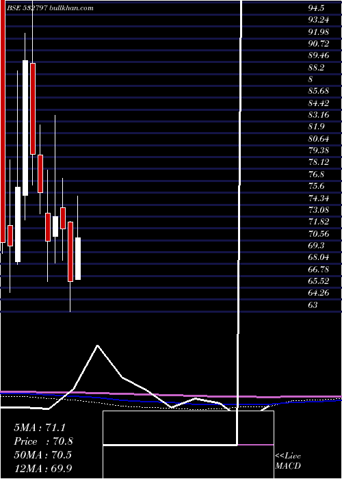Choose the 73.08 price level
The width and height of the screenshot is (342, 479).
tap(319, 210)
